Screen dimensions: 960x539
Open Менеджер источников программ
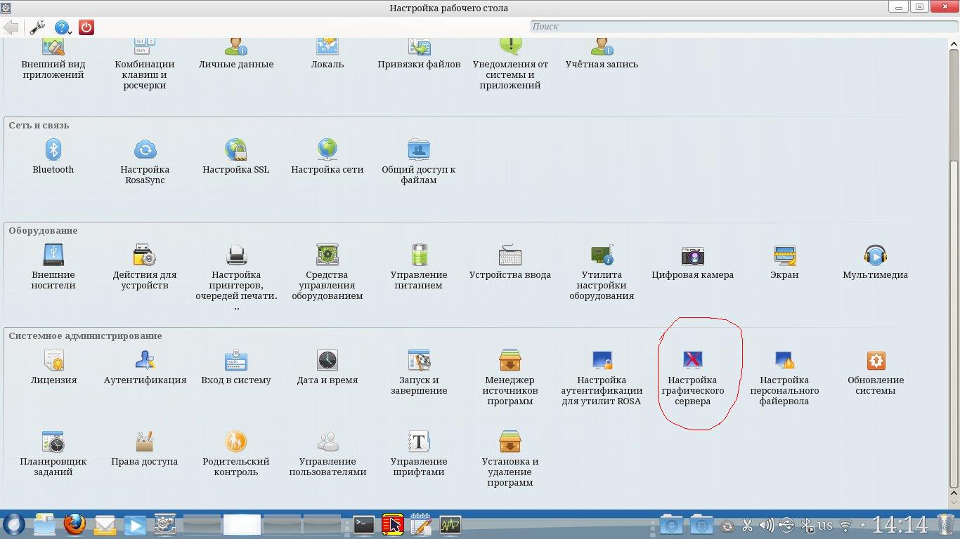(510, 378)
